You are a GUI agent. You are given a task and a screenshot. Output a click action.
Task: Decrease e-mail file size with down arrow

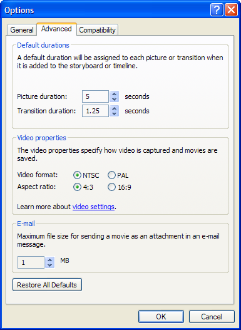(x=50, y=265)
